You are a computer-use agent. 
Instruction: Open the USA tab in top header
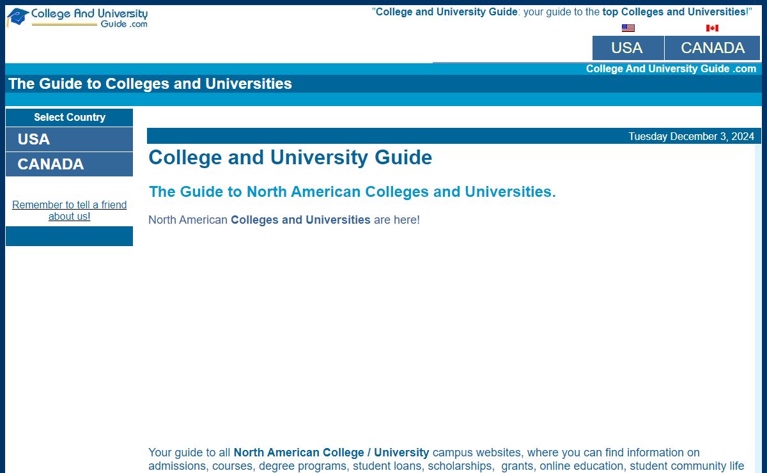(628, 48)
